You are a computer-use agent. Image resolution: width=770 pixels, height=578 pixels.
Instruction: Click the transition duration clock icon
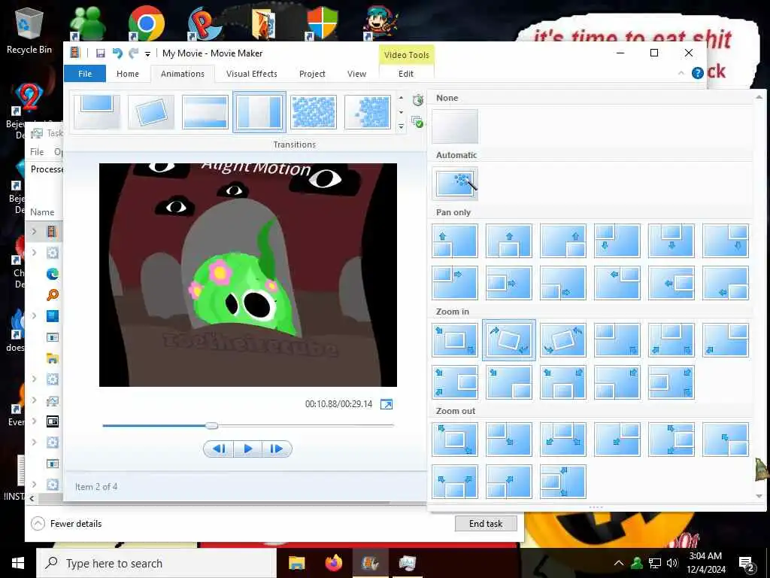point(418,100)
